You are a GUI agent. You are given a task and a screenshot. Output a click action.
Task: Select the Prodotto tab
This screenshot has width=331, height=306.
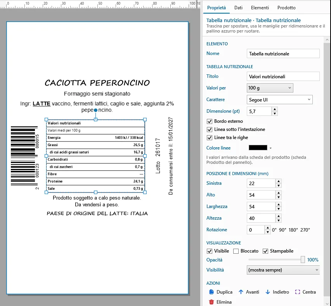(286, 8)
